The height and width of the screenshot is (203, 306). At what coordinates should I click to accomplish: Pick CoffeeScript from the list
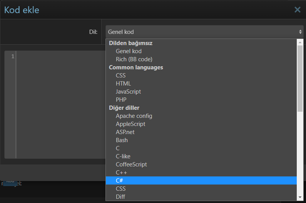pyautogui.click(x=131, y=164)
